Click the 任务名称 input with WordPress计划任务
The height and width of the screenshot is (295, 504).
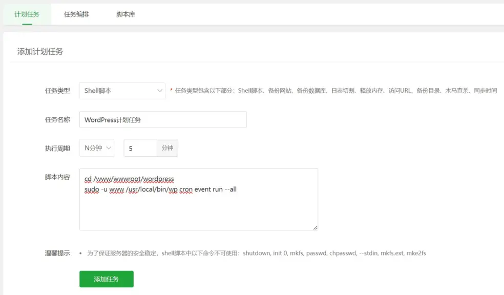tap(163, 120)
